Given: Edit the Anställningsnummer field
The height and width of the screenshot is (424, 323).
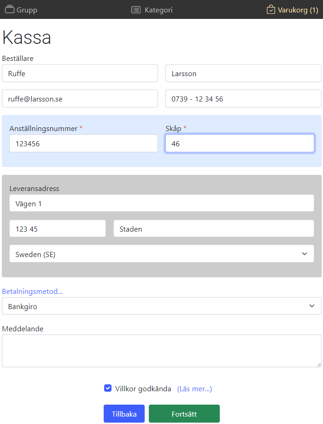Looking at the screenshot, I should [83, 143].
